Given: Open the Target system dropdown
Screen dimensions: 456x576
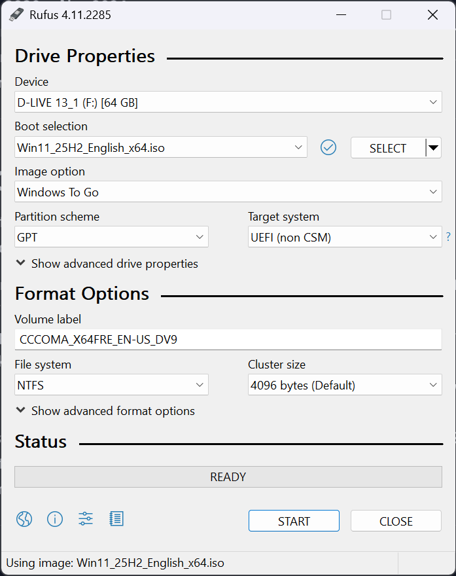Looking at the screenshot, I should tap(345, 238).
